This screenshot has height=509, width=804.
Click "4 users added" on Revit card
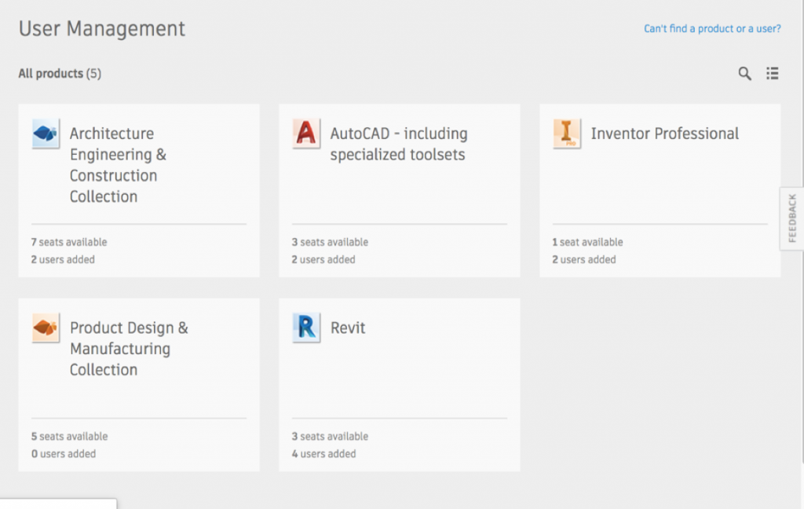323,453
